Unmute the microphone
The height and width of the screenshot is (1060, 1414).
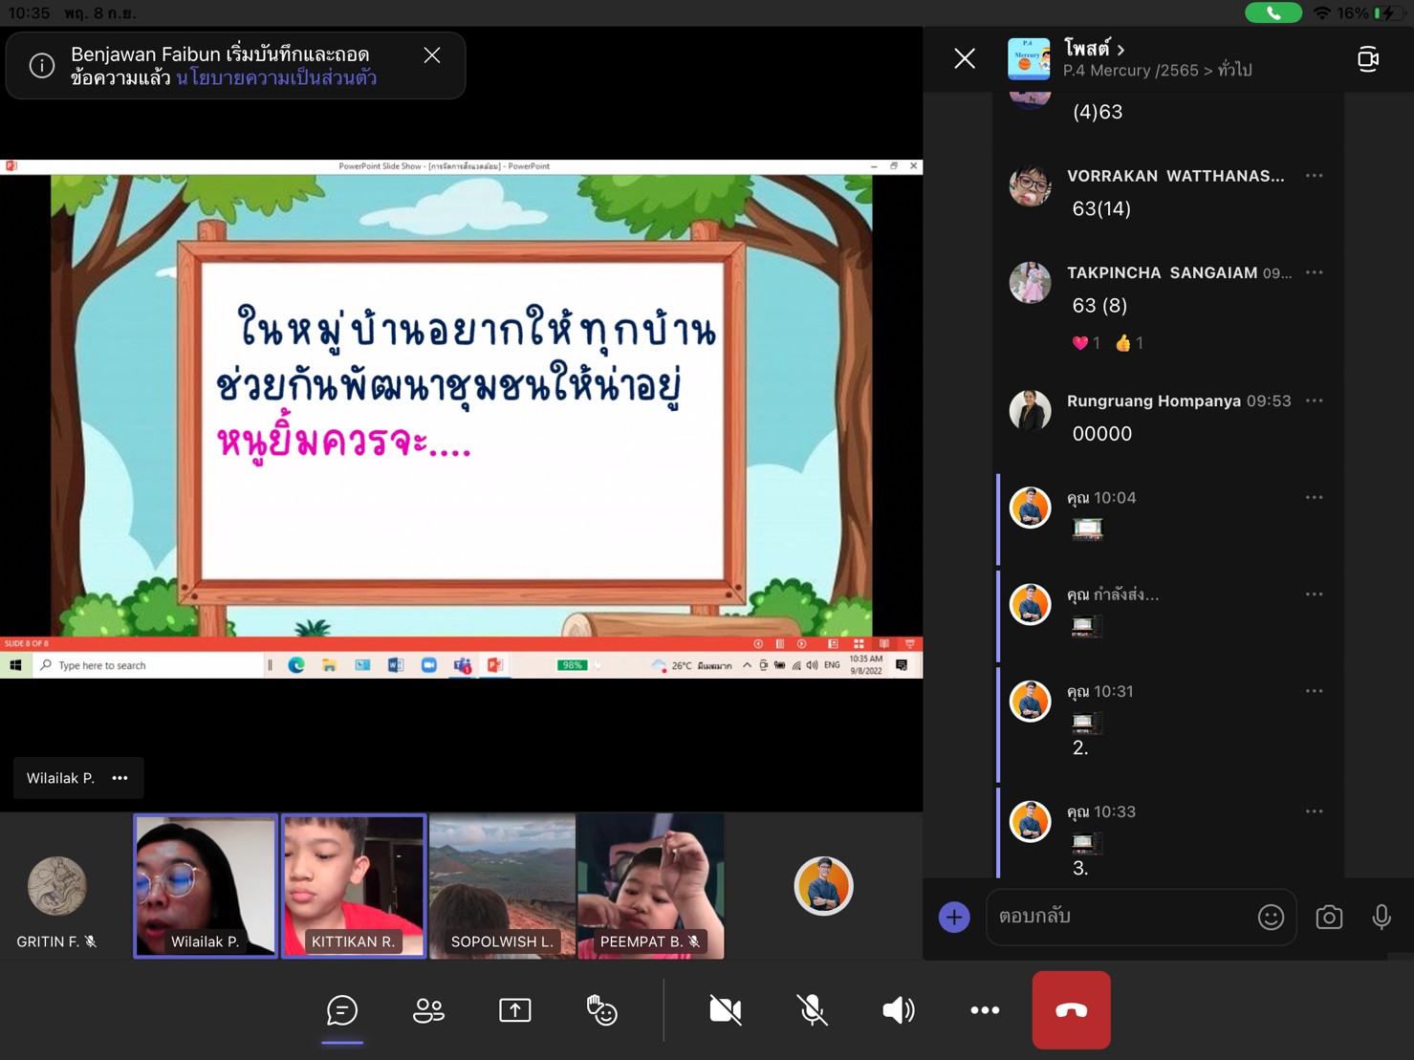(812, 1010)
